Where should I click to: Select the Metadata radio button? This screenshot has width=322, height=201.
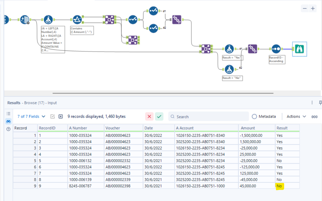pyautogui.click(x=254, y=117)
